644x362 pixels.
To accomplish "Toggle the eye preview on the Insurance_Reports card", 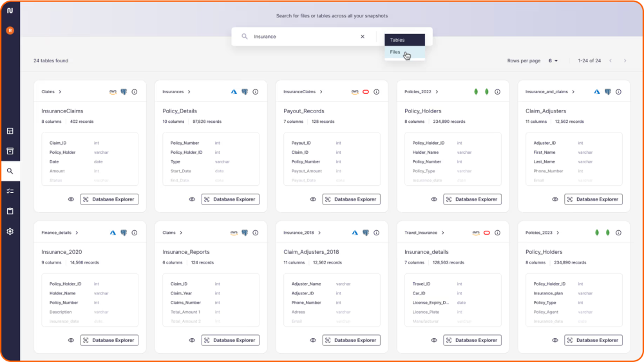I will (192, 340).
